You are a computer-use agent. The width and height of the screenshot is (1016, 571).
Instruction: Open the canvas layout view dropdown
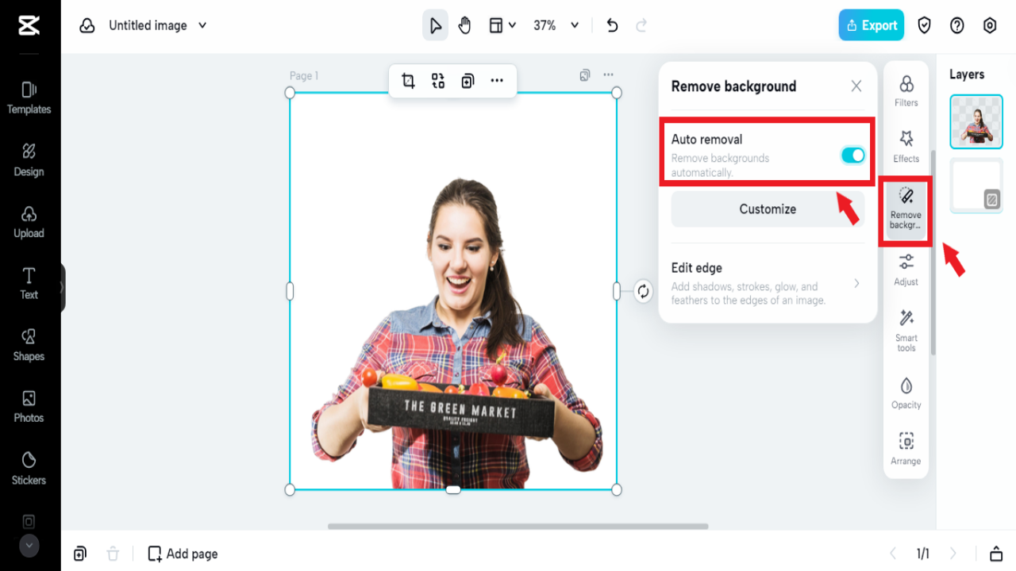[x=501, y=25]
